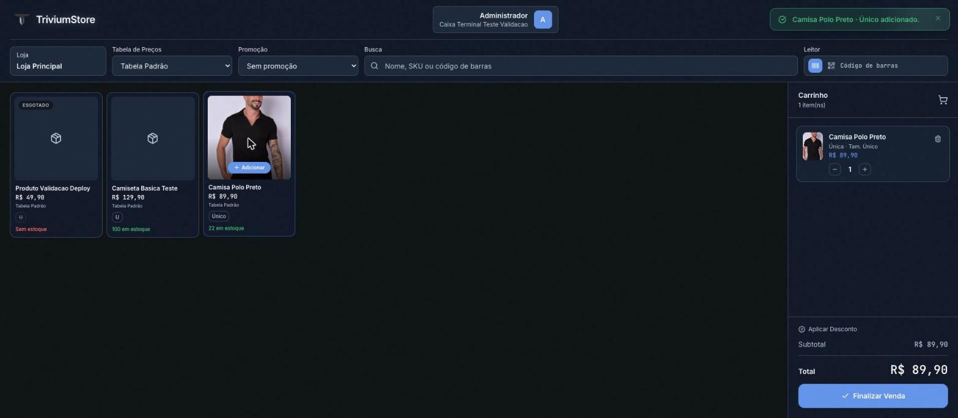Screen dimensions: 958x418
Task: Click the Camiseta Basica Teste product name
Action: (145, 188)
